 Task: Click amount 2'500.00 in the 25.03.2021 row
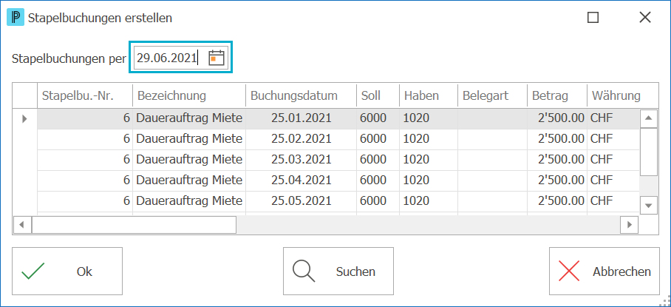pos(557,159)
